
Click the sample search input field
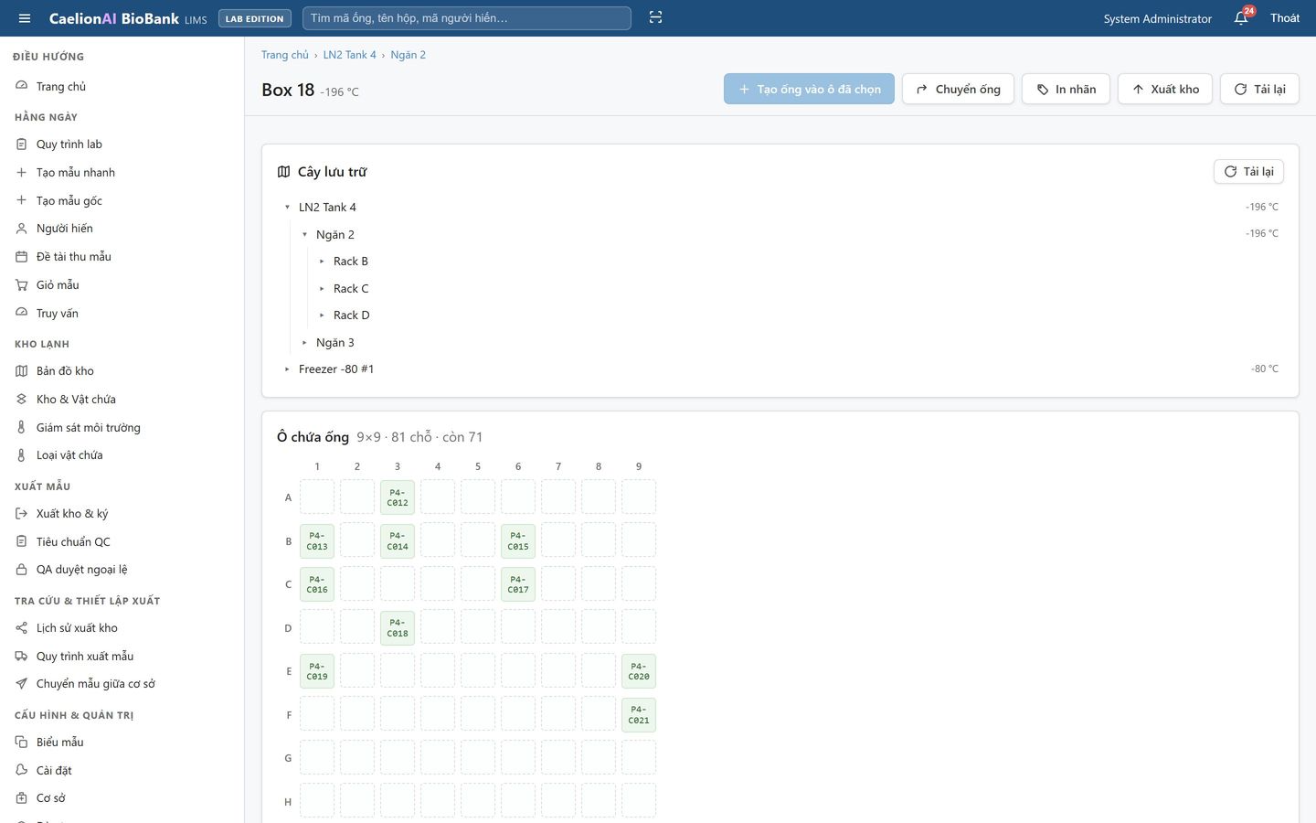coord(467,18)
